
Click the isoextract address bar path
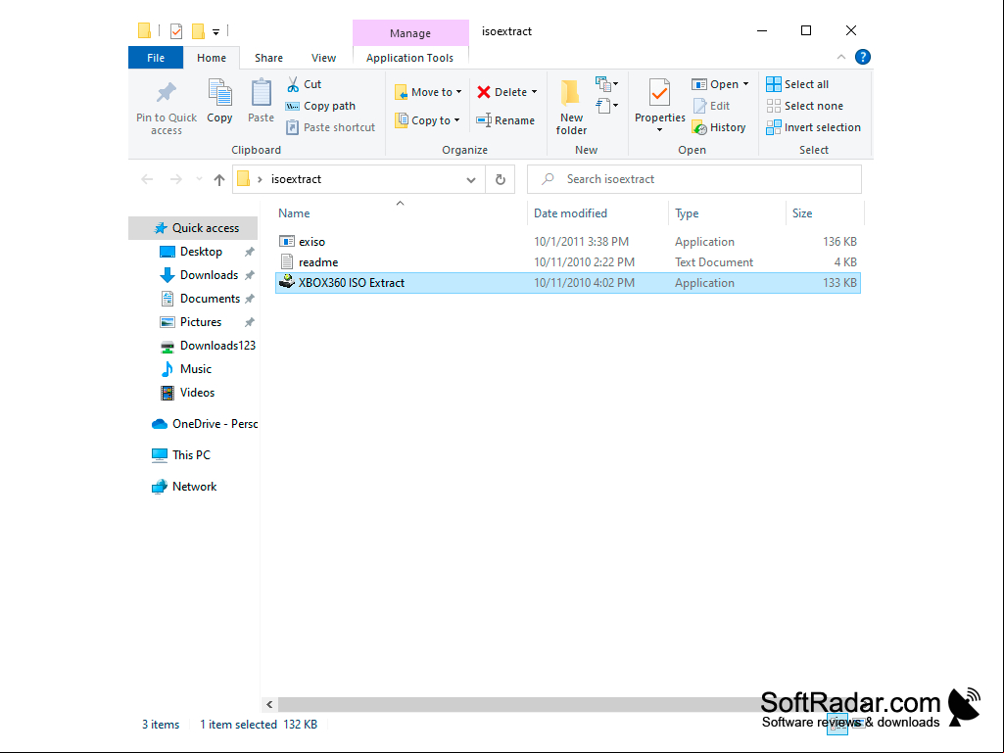point(296,180)
